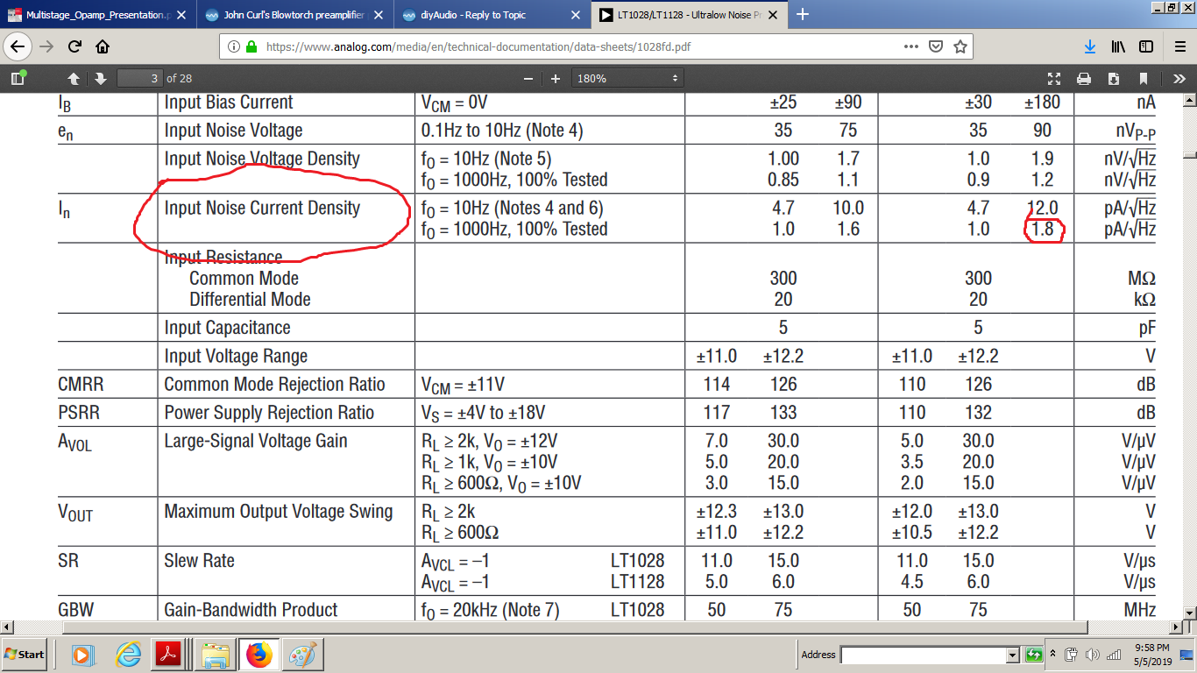Download the PDF file
The width and height of the screenshot is (1197, 673).
1114,79
